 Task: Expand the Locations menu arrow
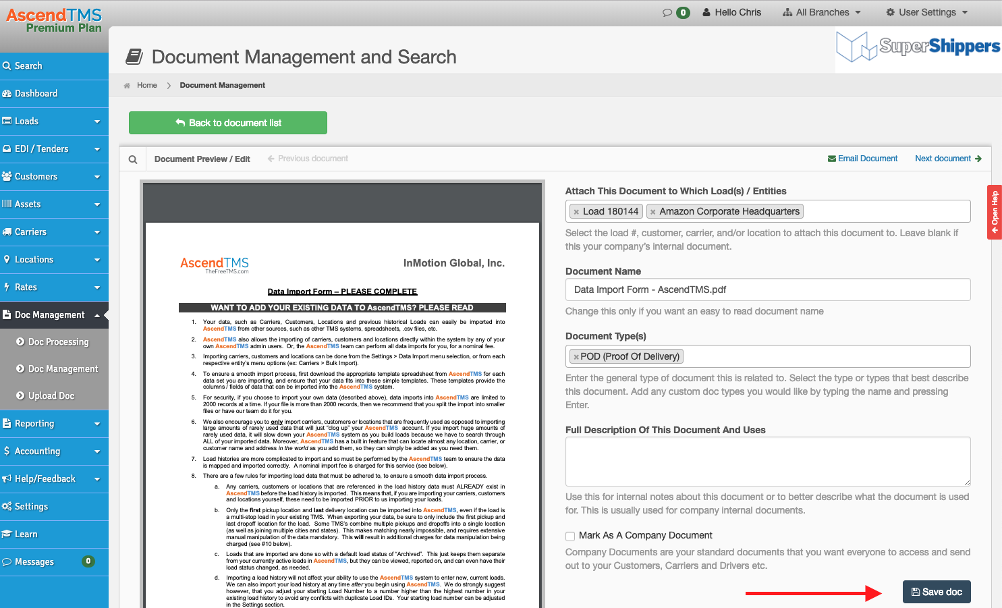click(97, 260)
